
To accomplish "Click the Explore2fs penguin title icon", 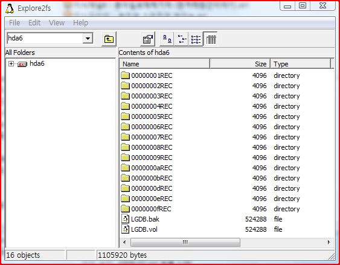I will pyautogui.click(x=10, y=8).
